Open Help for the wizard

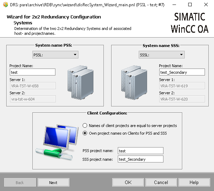pyautogui.click(x=194, y=182)
